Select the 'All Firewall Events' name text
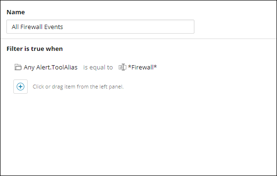Image resolution: width=277 pixels, height=176 pixels. tap(37, 27)
